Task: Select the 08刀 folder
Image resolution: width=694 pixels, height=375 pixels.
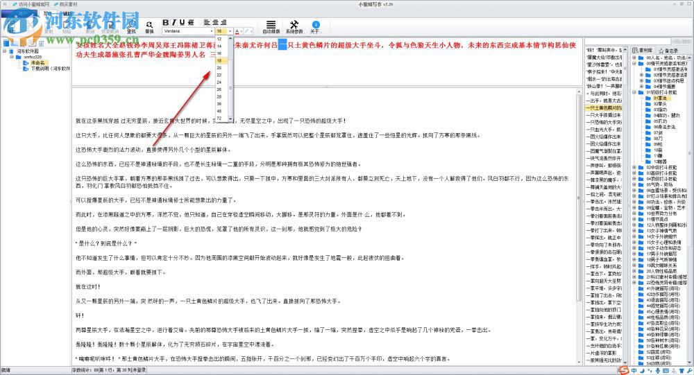Action: click(x=658, y=139)
